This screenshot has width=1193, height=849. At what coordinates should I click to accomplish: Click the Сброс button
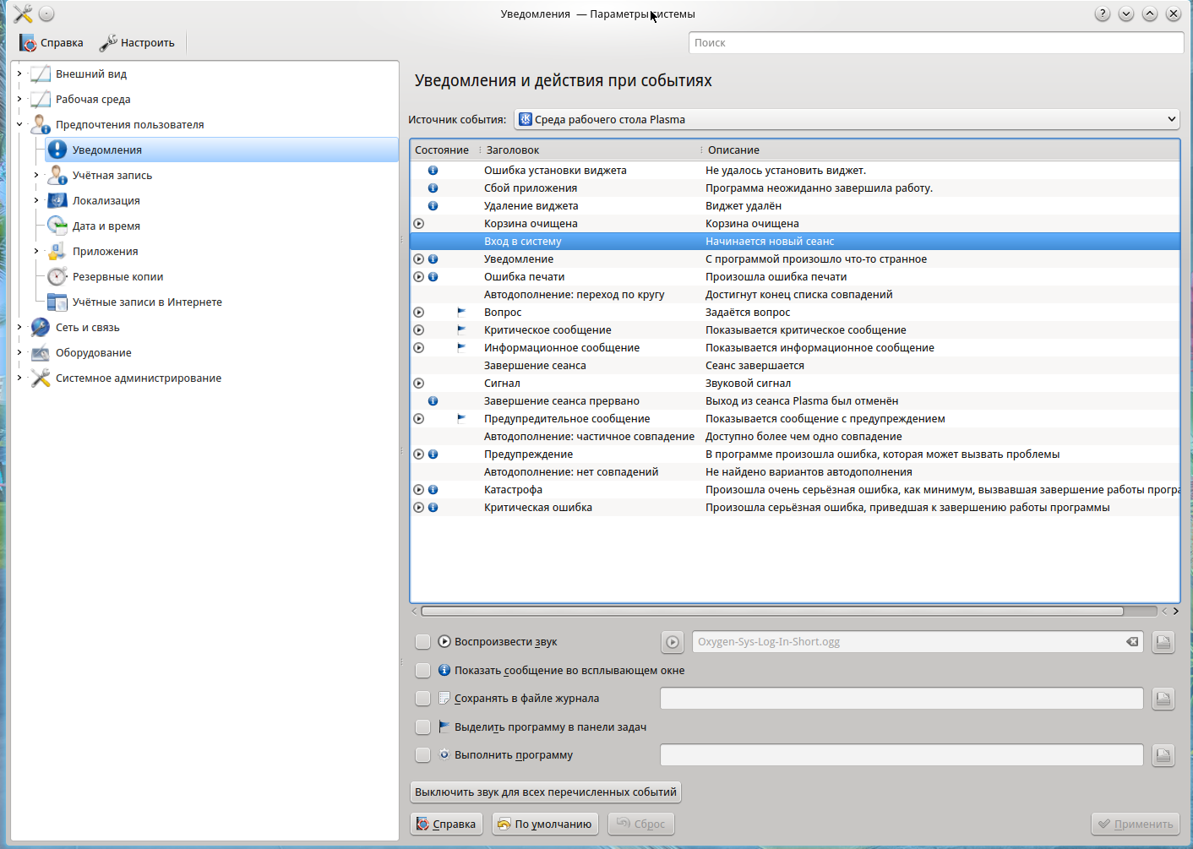click(641, 825)
